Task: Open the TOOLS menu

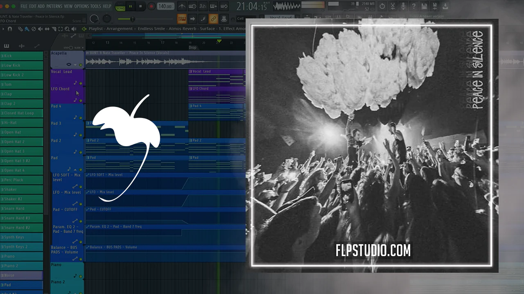Action: tap(95, 6)
